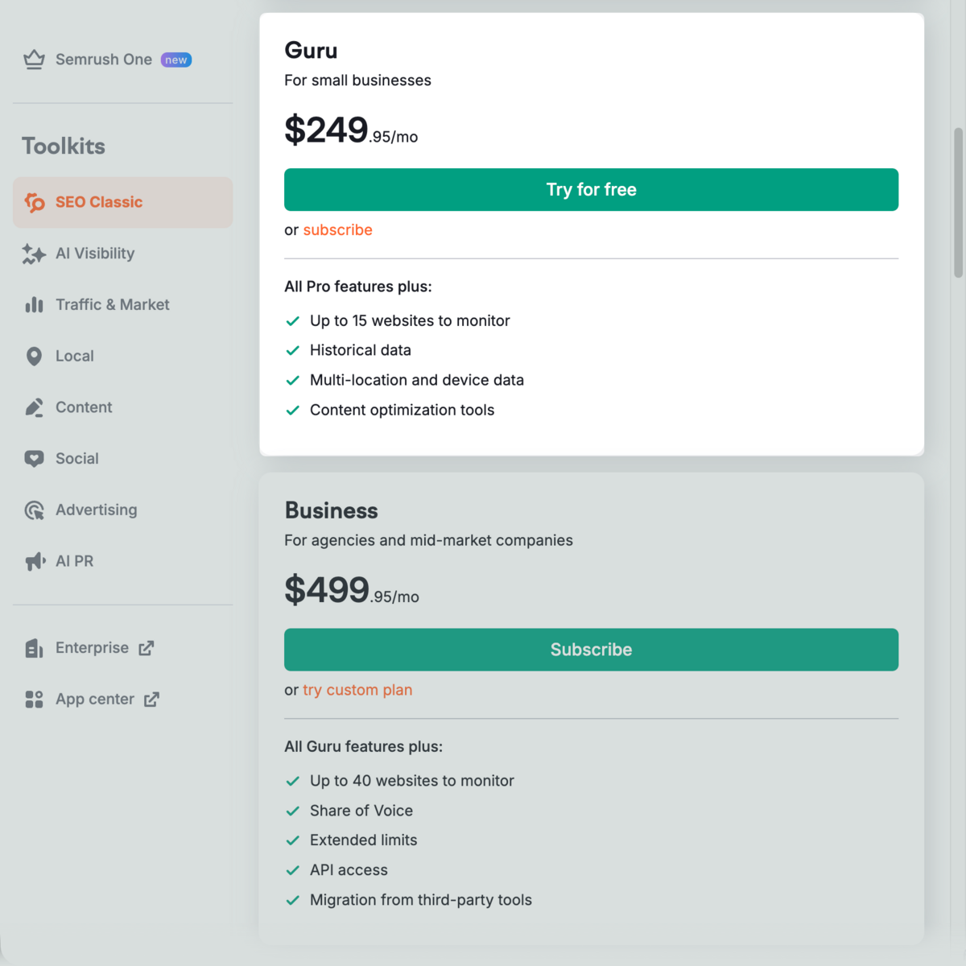Click the App center external-link icon
The image size is (966, 966).
[151, 699]
